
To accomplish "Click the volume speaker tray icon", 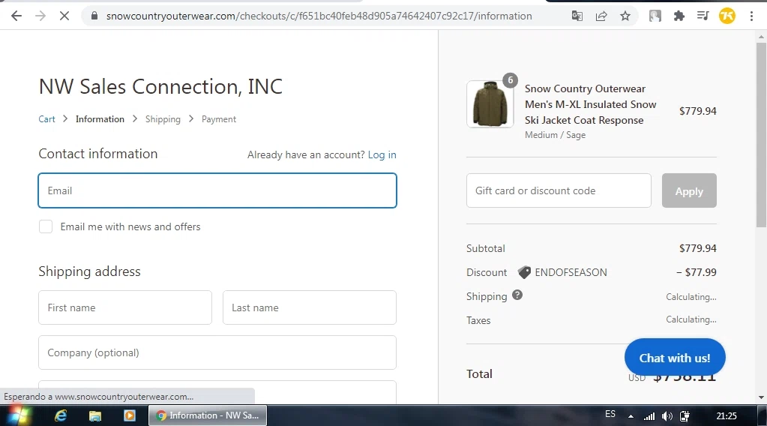I will (x=667, y=416).
